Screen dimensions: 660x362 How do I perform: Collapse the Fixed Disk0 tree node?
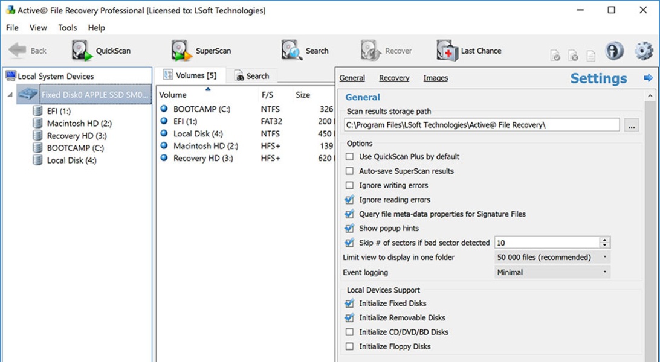10,95
